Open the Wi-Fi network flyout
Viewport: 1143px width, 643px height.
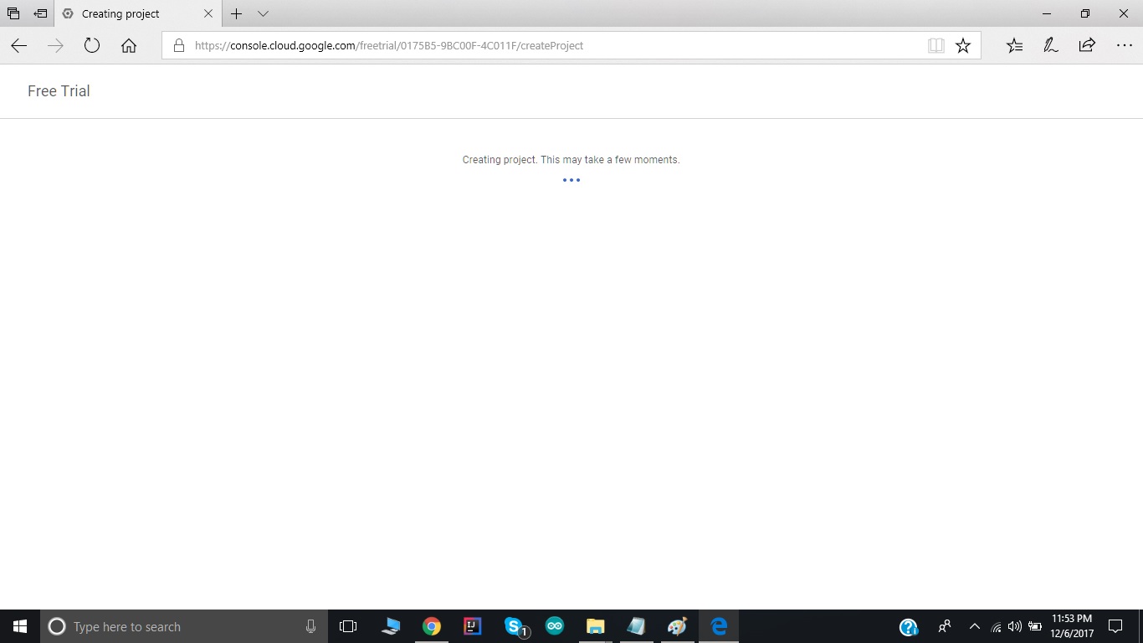click(996, 626)
